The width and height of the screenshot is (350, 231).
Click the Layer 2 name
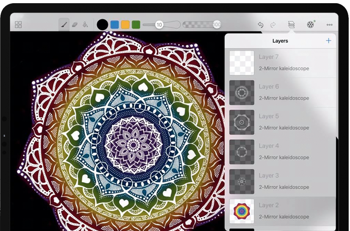tap(269, 205)
